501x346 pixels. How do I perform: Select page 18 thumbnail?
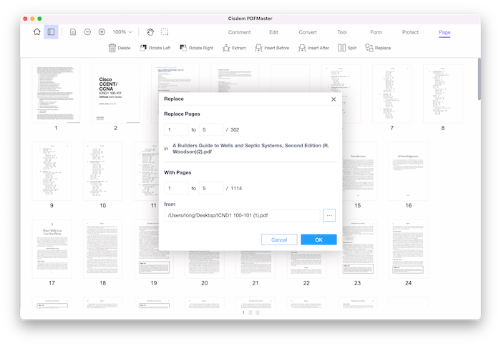(x=102, y=249)
